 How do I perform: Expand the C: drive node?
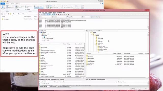tap(43, 37)
